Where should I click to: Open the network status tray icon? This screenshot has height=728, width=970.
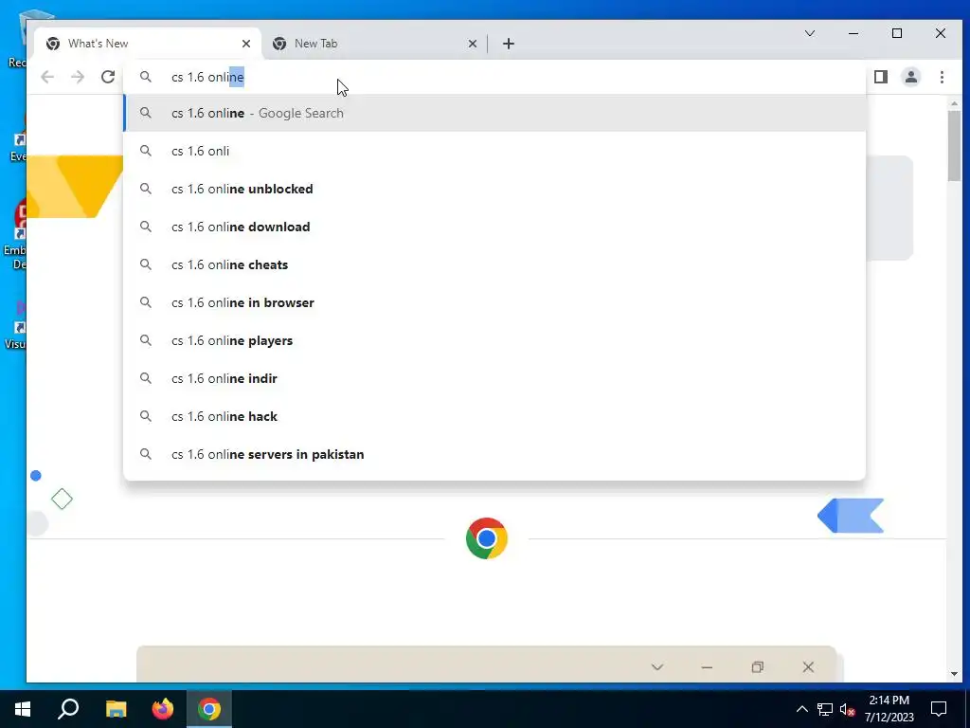tap(825, 709)
